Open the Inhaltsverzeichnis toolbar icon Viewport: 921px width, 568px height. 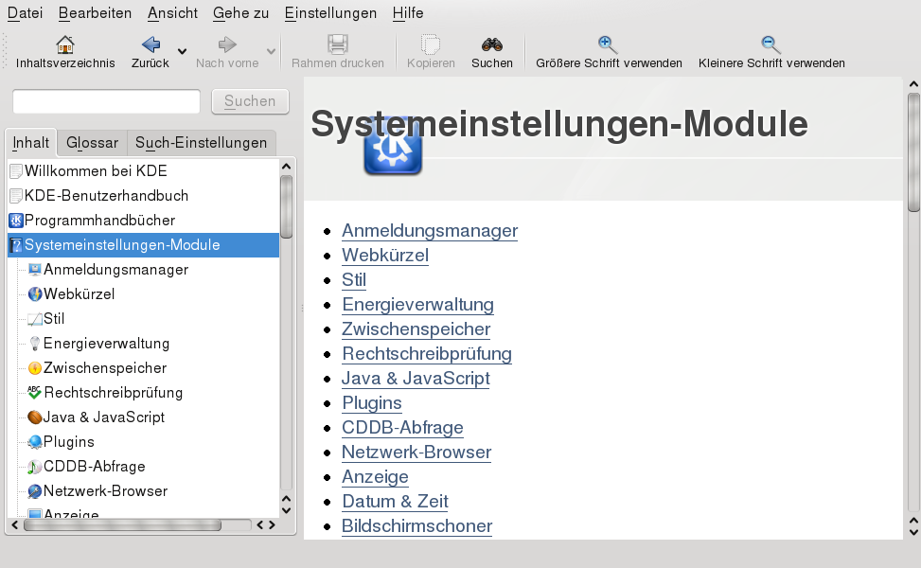pos(63,44)
